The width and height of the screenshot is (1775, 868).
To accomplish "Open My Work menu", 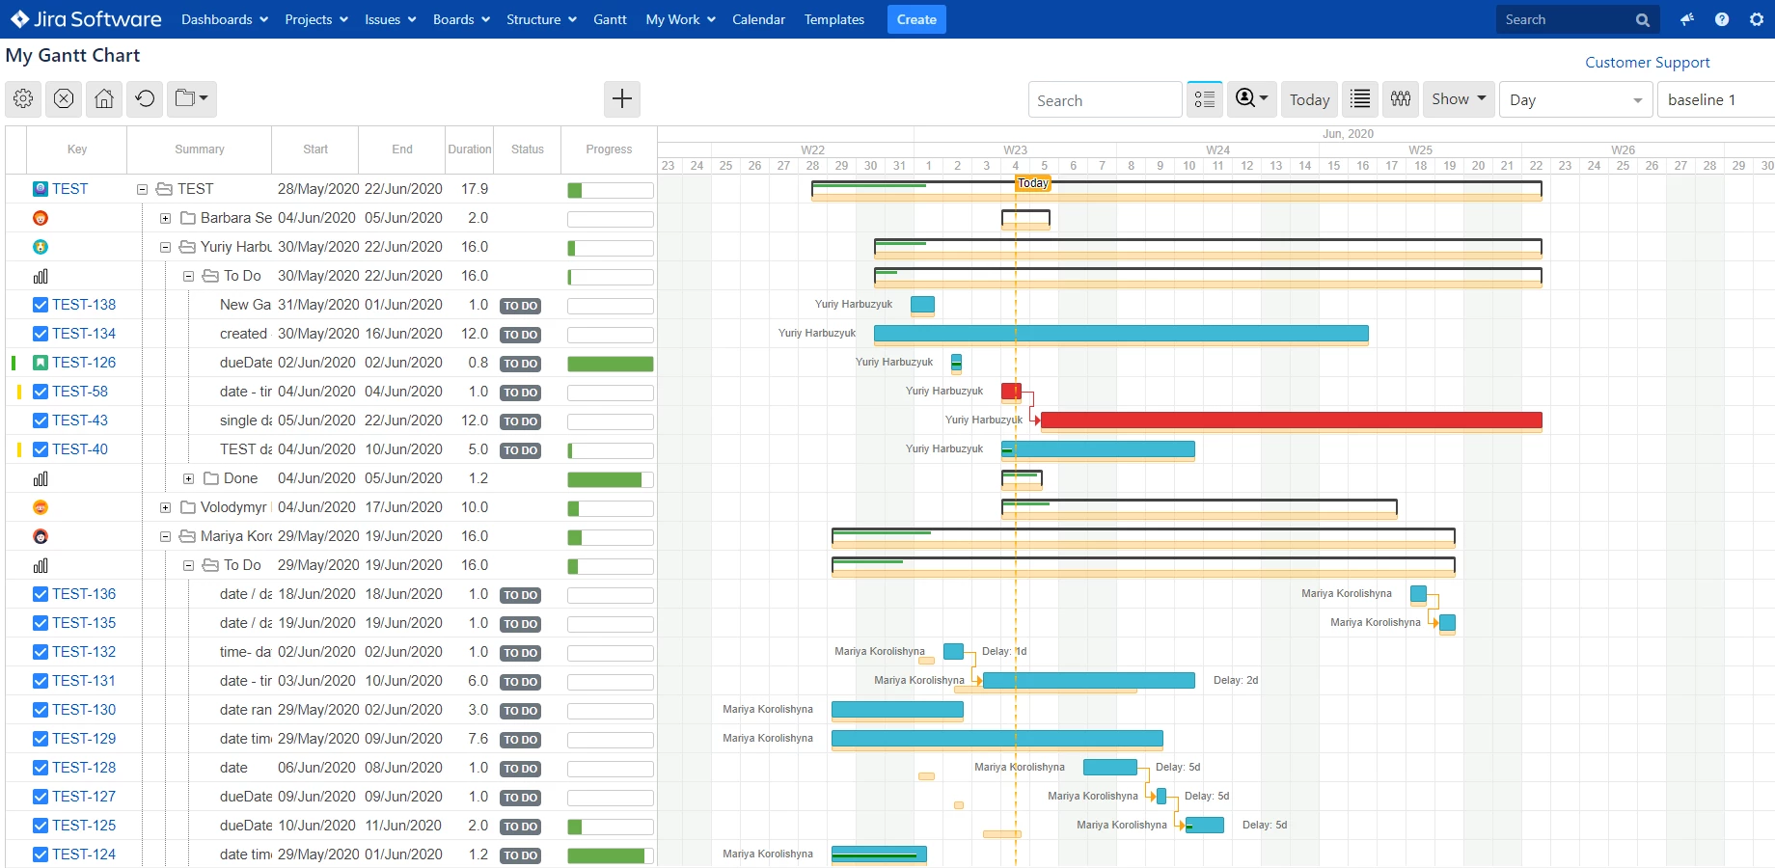I will click(x=680, y=19).
